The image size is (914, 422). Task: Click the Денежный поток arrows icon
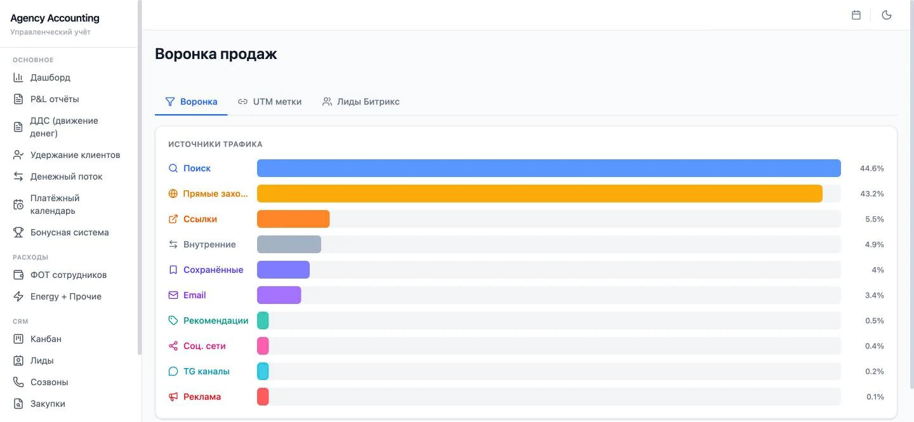click(x=18, y=176)
